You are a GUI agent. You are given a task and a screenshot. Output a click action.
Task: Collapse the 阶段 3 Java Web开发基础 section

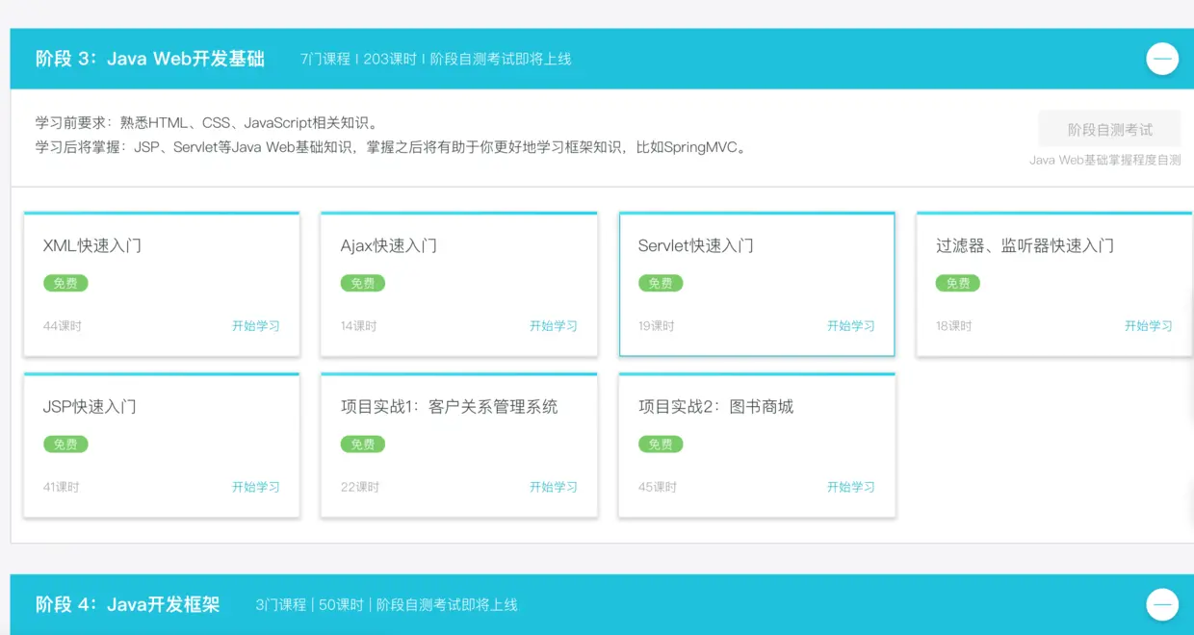coord(1162,59)
